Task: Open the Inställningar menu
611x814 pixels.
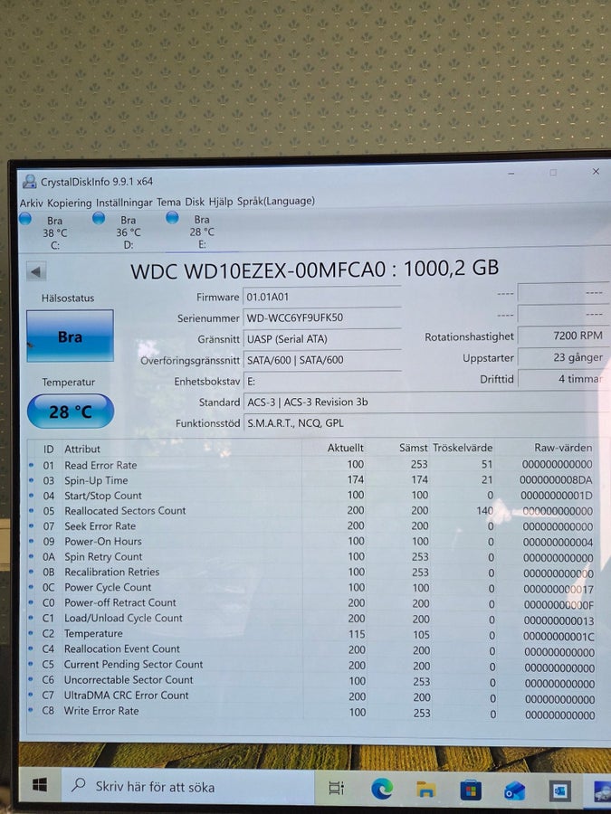Action: click(x=124, y=203)
